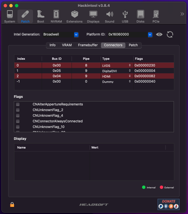
Task: Click the Donate button
Action: (x=169, y=204)
